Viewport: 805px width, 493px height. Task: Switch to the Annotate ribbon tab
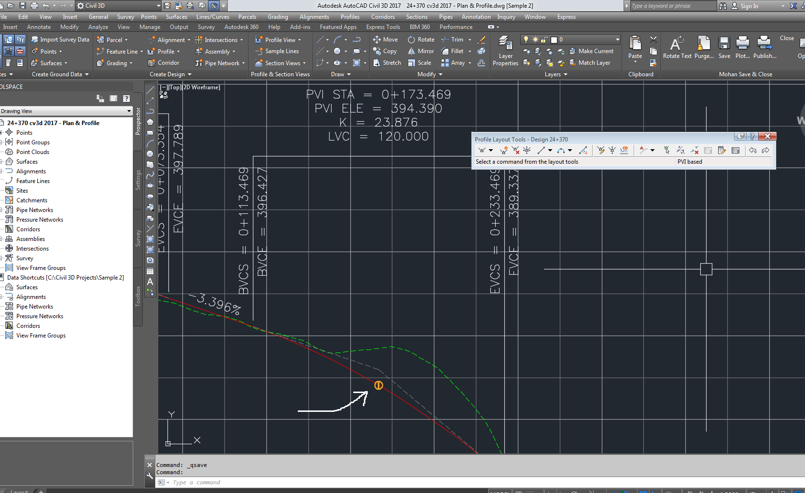[39, 27]
